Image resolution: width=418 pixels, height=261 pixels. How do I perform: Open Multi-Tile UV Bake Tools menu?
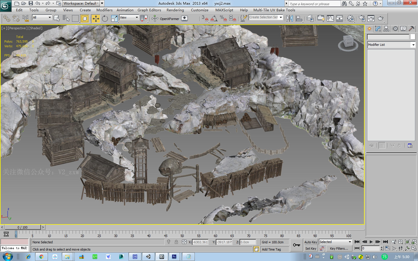click(x=274, y=10)
